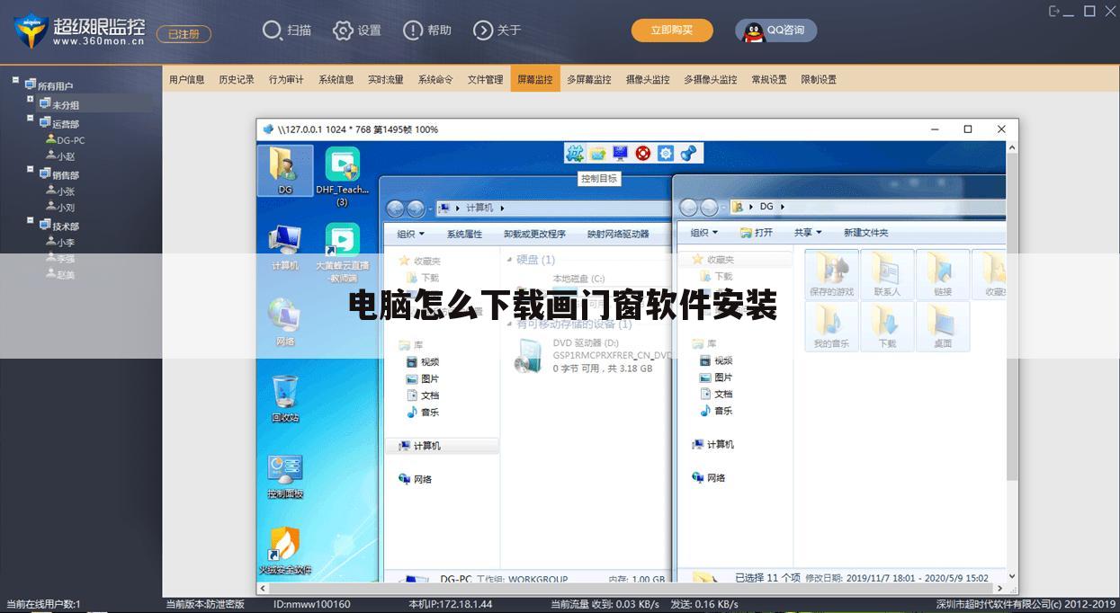Click the pin icon in remote toolbar
The image size is (1120, 613).
coord(688,154)
